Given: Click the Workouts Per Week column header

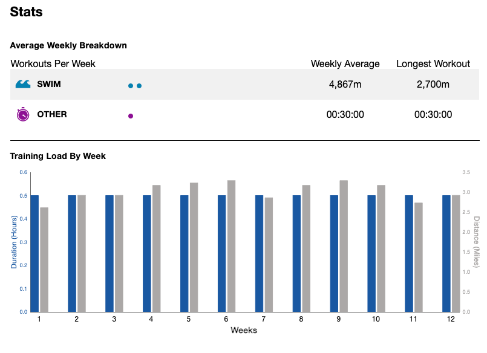Looking at the screenshot, I should tap(53, 63).
